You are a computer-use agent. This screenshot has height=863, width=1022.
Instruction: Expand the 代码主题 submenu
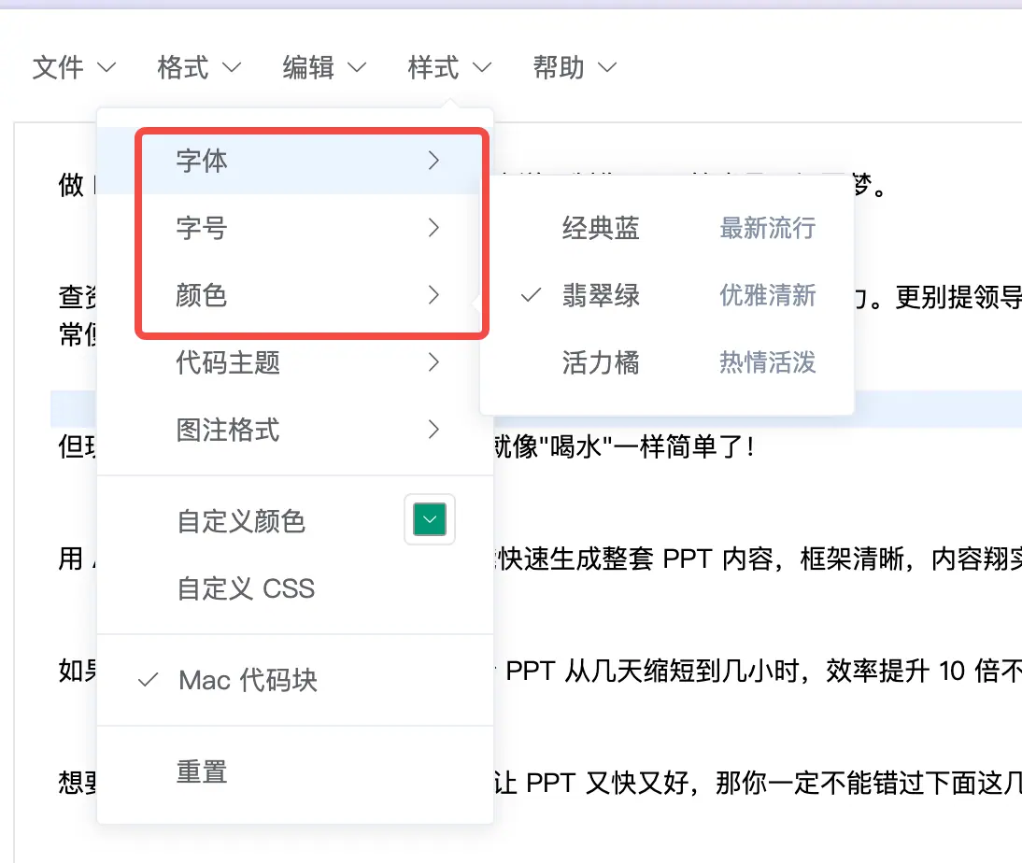[x=295, y=362]
